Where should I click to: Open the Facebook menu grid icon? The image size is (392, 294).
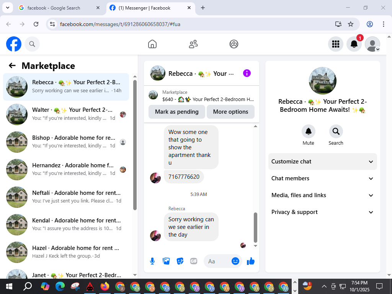[335, 44]
